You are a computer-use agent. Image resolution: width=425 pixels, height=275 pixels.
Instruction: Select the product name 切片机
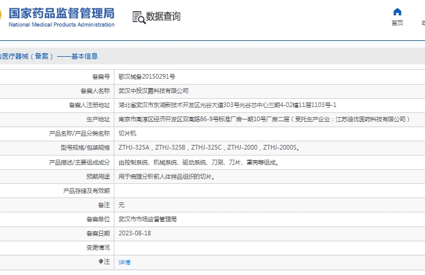coord(127,133)
